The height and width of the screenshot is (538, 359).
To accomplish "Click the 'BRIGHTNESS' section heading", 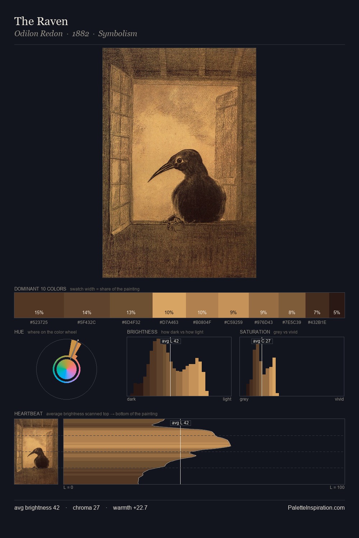I will 142,332.
